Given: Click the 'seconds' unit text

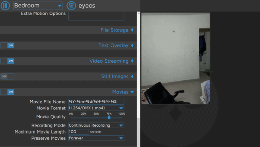Looking at the screenshot, I should pos(96,132).
